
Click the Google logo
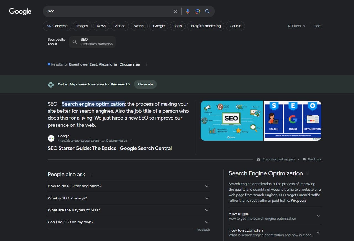pos(20,11)
